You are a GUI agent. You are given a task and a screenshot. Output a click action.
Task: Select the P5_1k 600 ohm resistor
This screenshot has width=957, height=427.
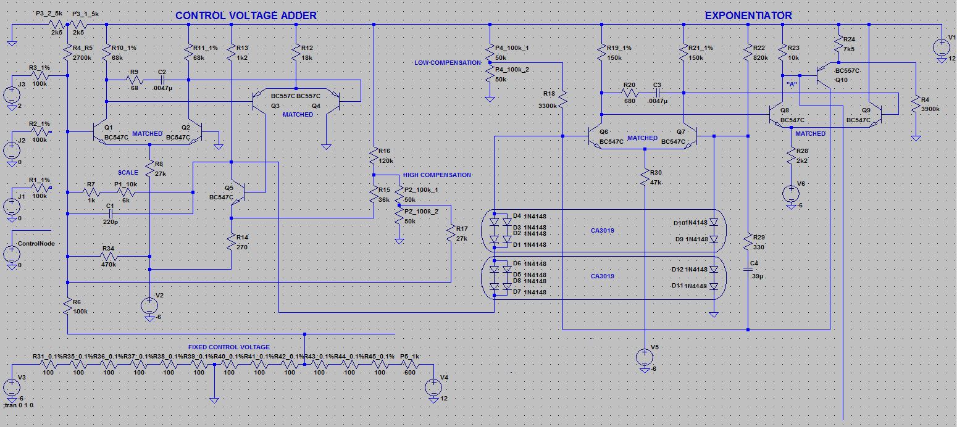click(409, 366)
